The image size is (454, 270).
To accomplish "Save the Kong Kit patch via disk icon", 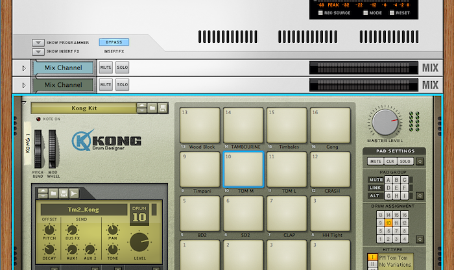I will pos(162,108).
